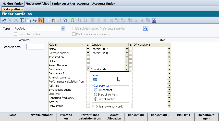Toggle the filter funnel toolbar icon
219x121 pixels.
click(x=40, y=20)
